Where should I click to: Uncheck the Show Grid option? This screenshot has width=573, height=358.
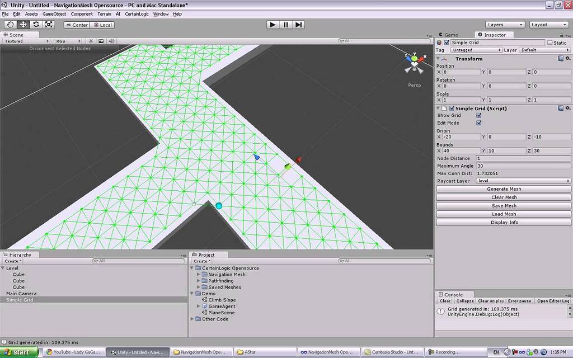tap(480, 116)
